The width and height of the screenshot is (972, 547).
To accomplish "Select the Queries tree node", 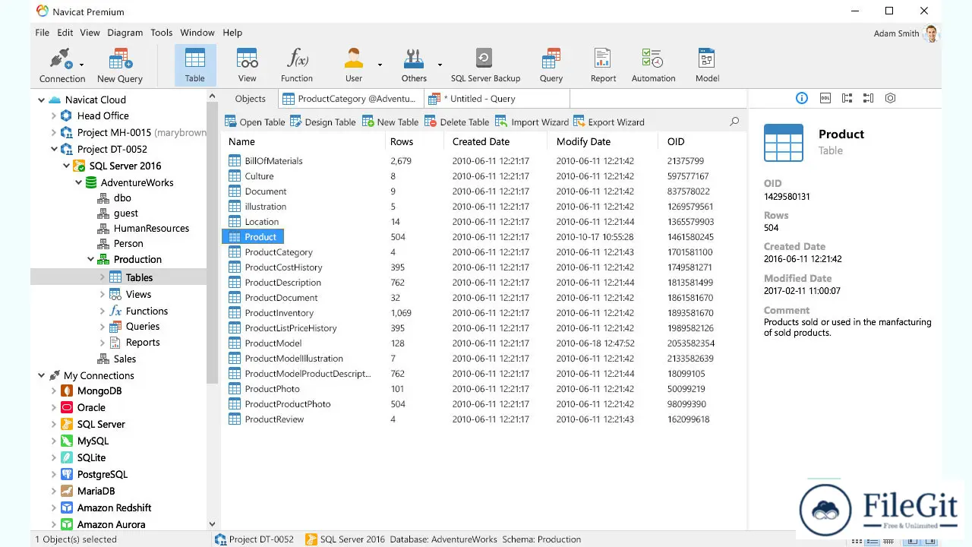I will click(x=134, y=326).
